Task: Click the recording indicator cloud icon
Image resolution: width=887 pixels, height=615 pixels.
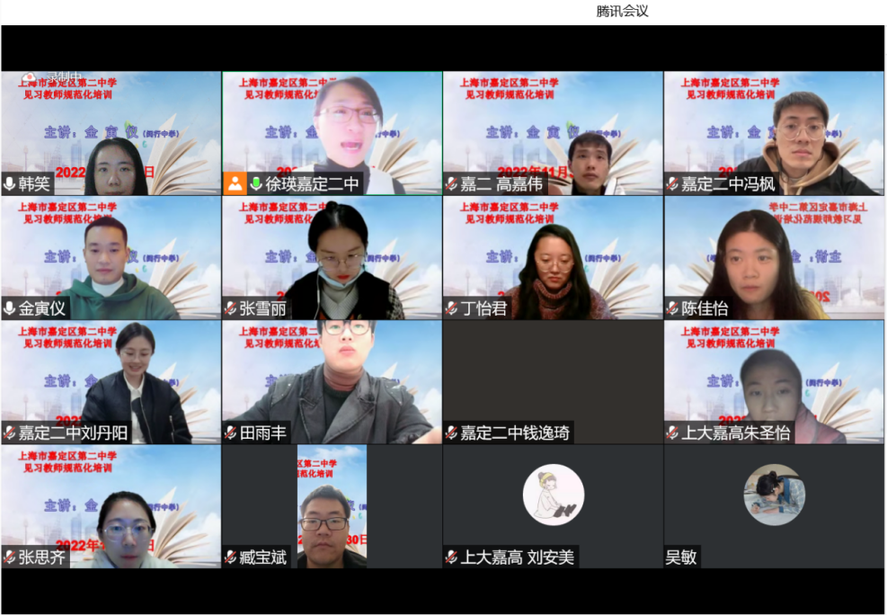Action: click(30, 77)
